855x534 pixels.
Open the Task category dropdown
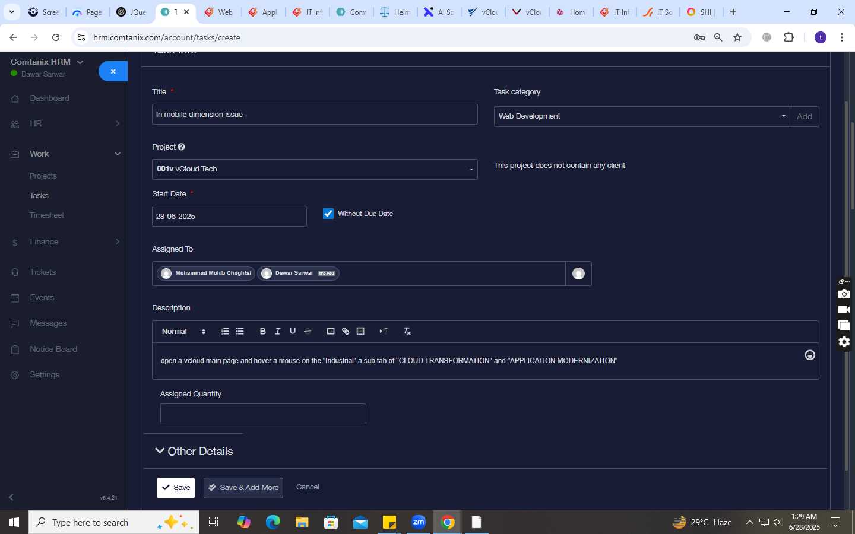(x=642, y=116)
